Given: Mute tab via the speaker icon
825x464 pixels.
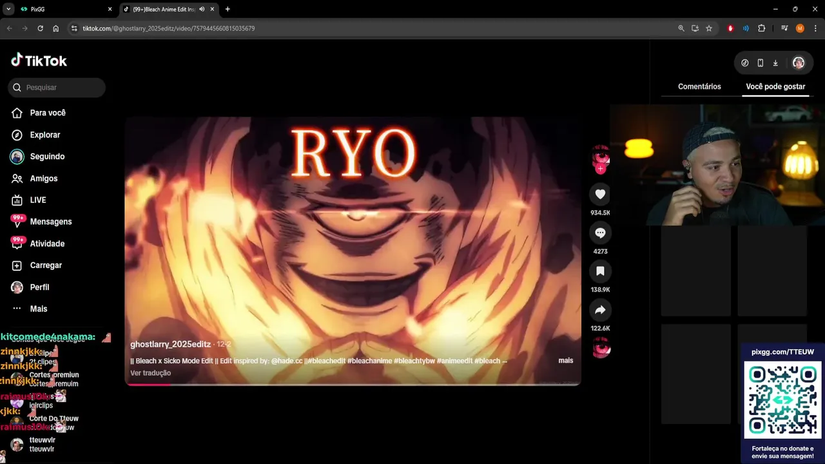Looking at the screenshot, I should tap(202, 9).
